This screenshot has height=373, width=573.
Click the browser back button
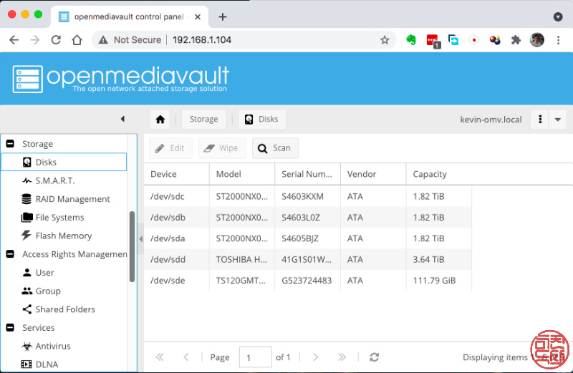coord(14,40)
